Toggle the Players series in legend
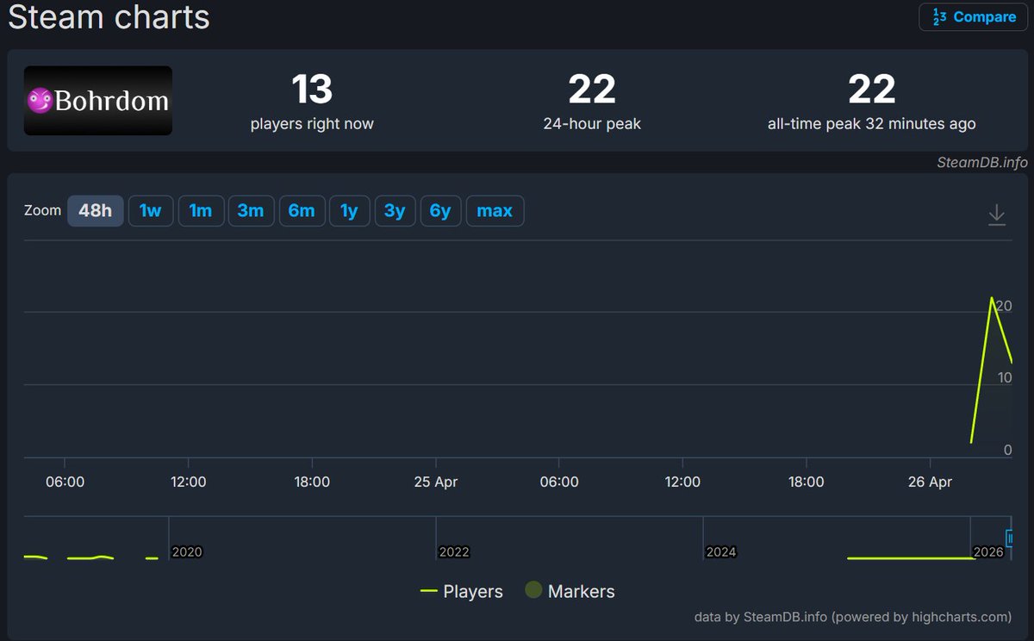This screenshot has width=1034, height=641. tap(461, 591)
